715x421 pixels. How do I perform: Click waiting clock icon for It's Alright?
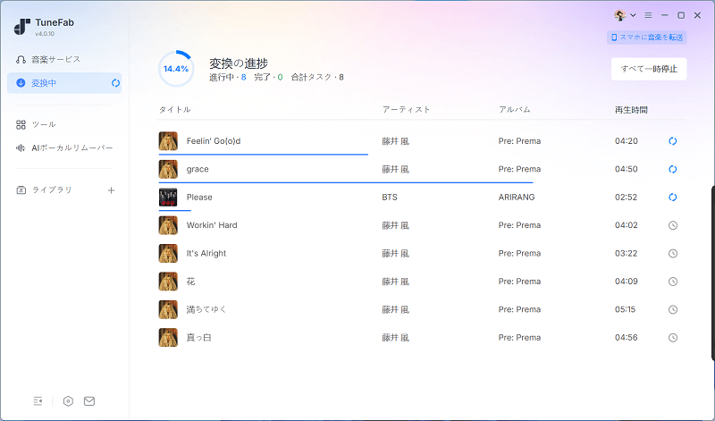tap(673, 254)
